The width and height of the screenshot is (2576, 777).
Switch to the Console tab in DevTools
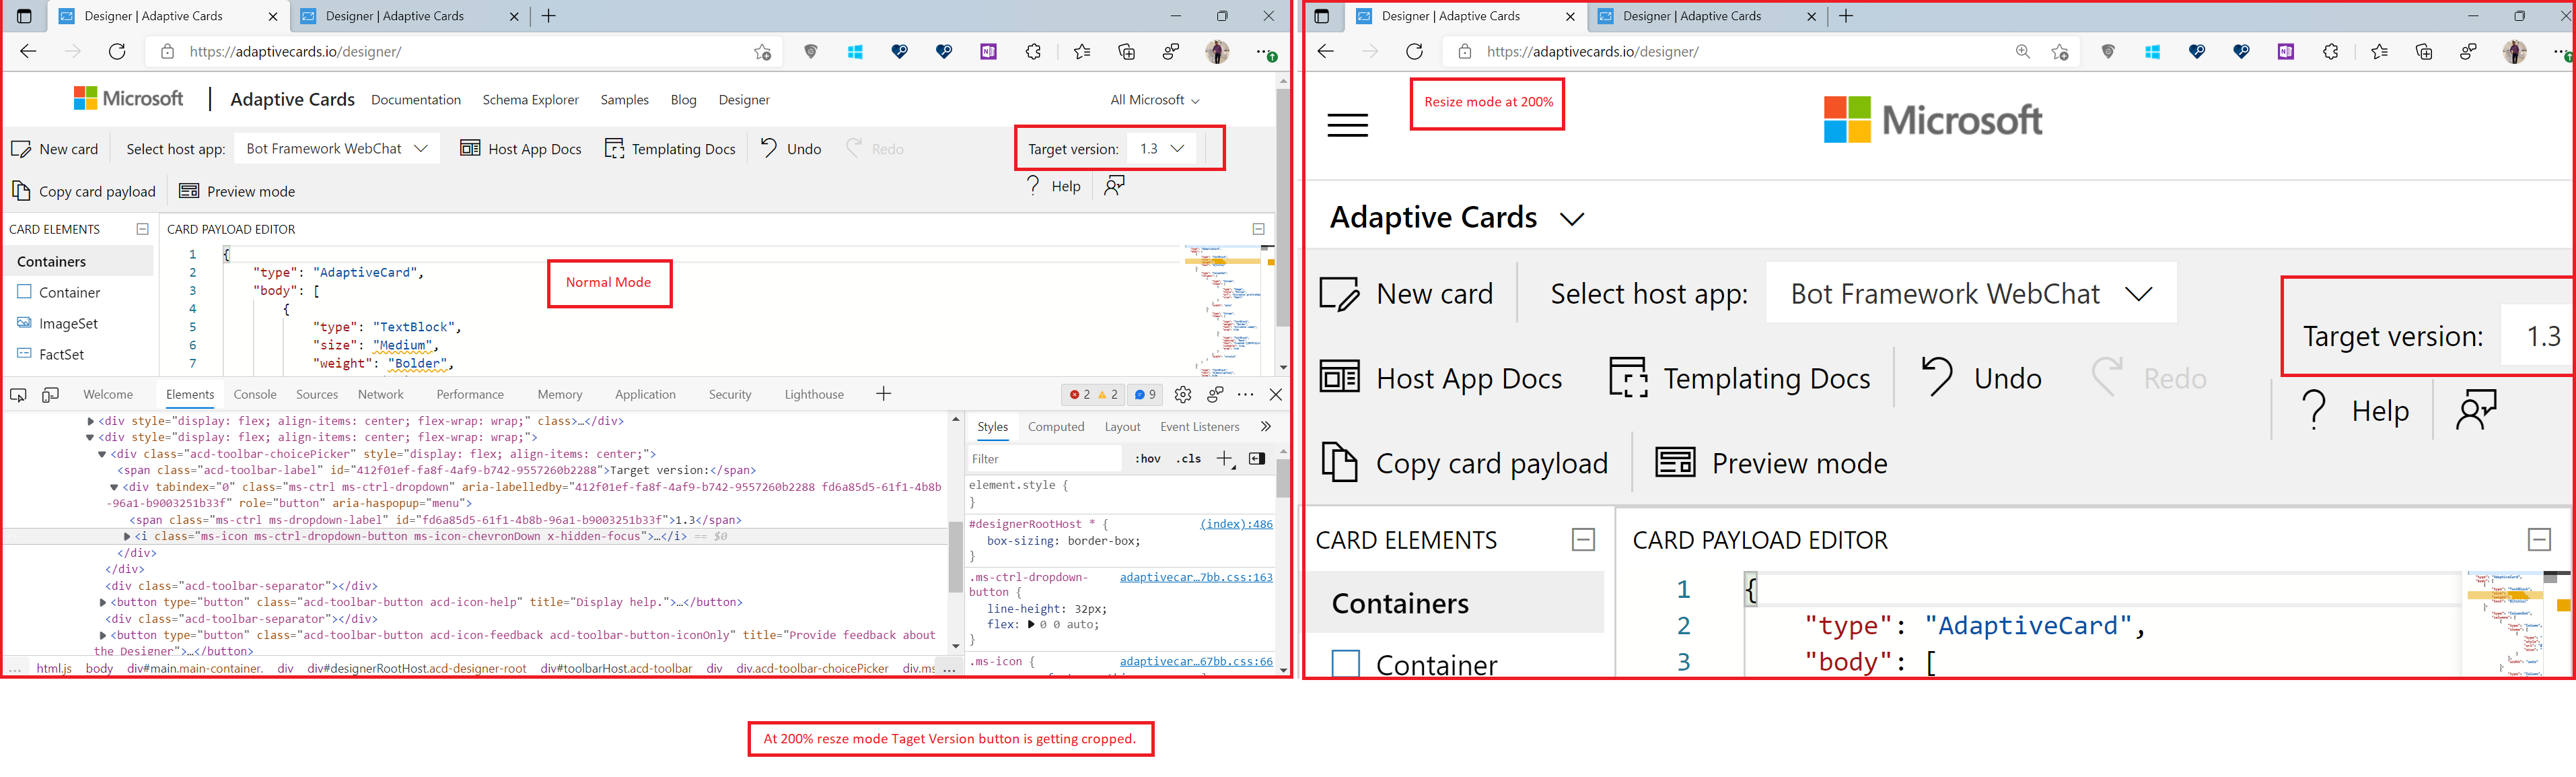pyautogui.click(x=255, y=394)
